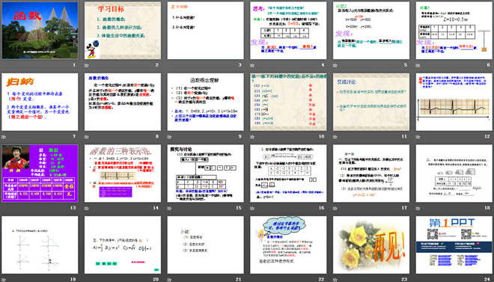Click the animation star under slide 20
The height and width of the screenshot is (282, 494).
[86, 280]
